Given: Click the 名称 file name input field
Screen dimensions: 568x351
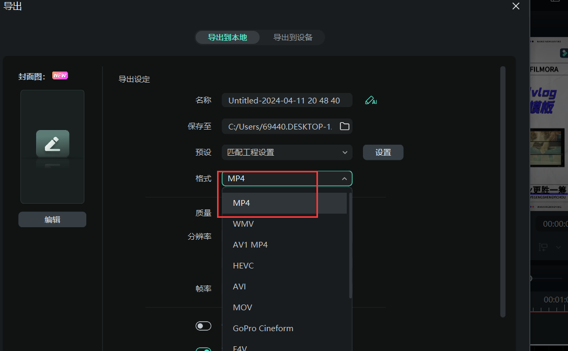Looking at the screenshot, I should (x=284, y=100).
